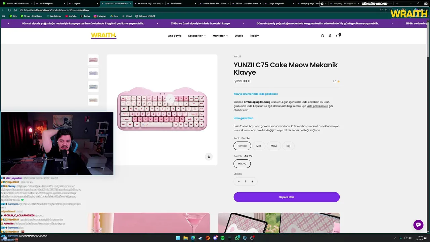Image resolution: width=430 pixels, height=242 pixels.
Task: Open Paletools bookmark
Action: [145, 16]
